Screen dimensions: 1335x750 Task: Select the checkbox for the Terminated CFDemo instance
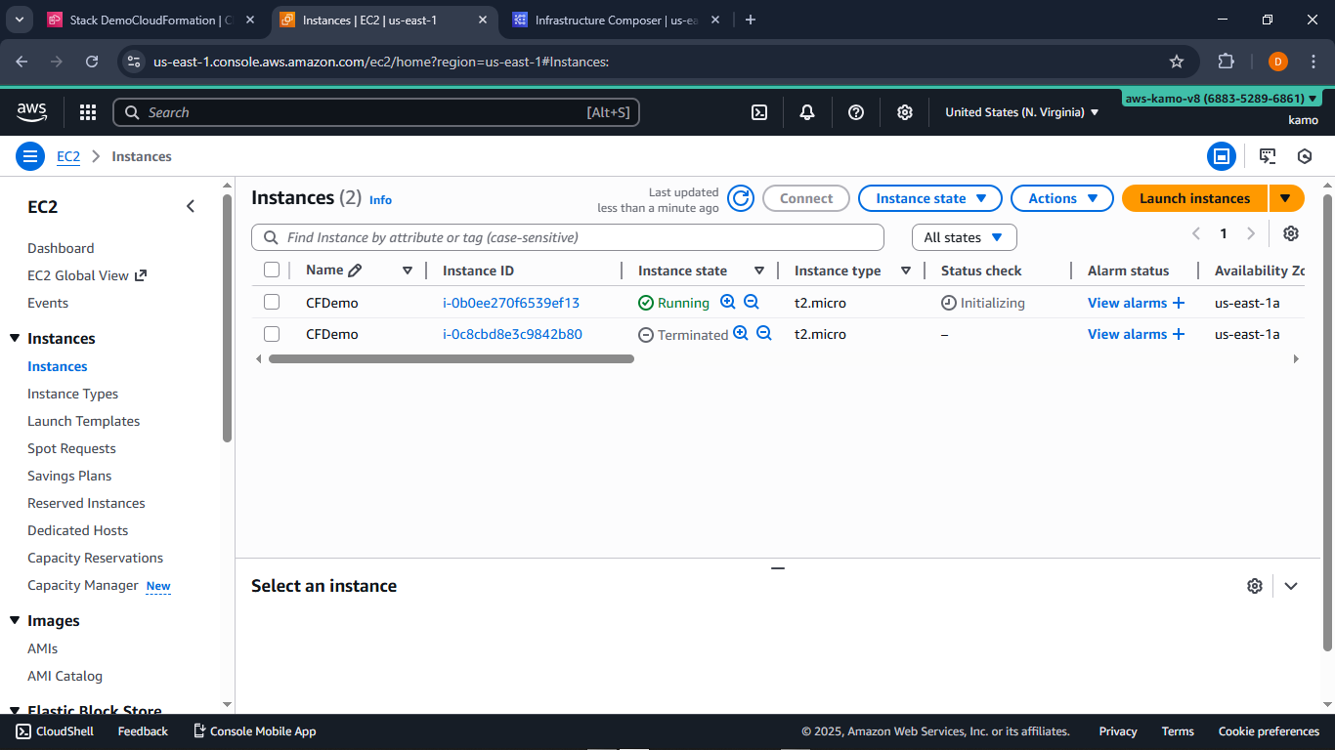click(272, 334)
